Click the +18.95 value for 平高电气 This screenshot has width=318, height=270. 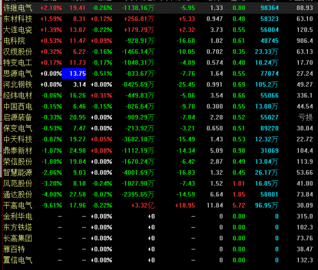(185, 205)
